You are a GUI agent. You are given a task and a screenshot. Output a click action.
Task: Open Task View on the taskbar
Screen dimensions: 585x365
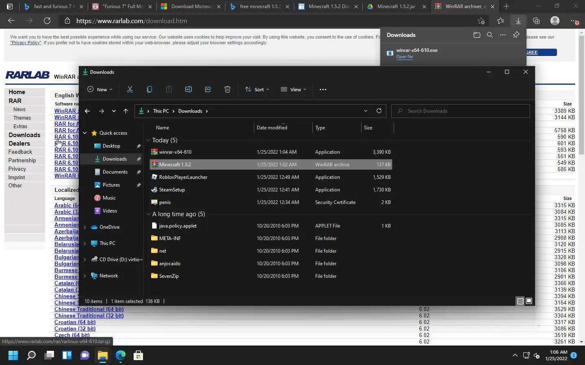[49, 356]
